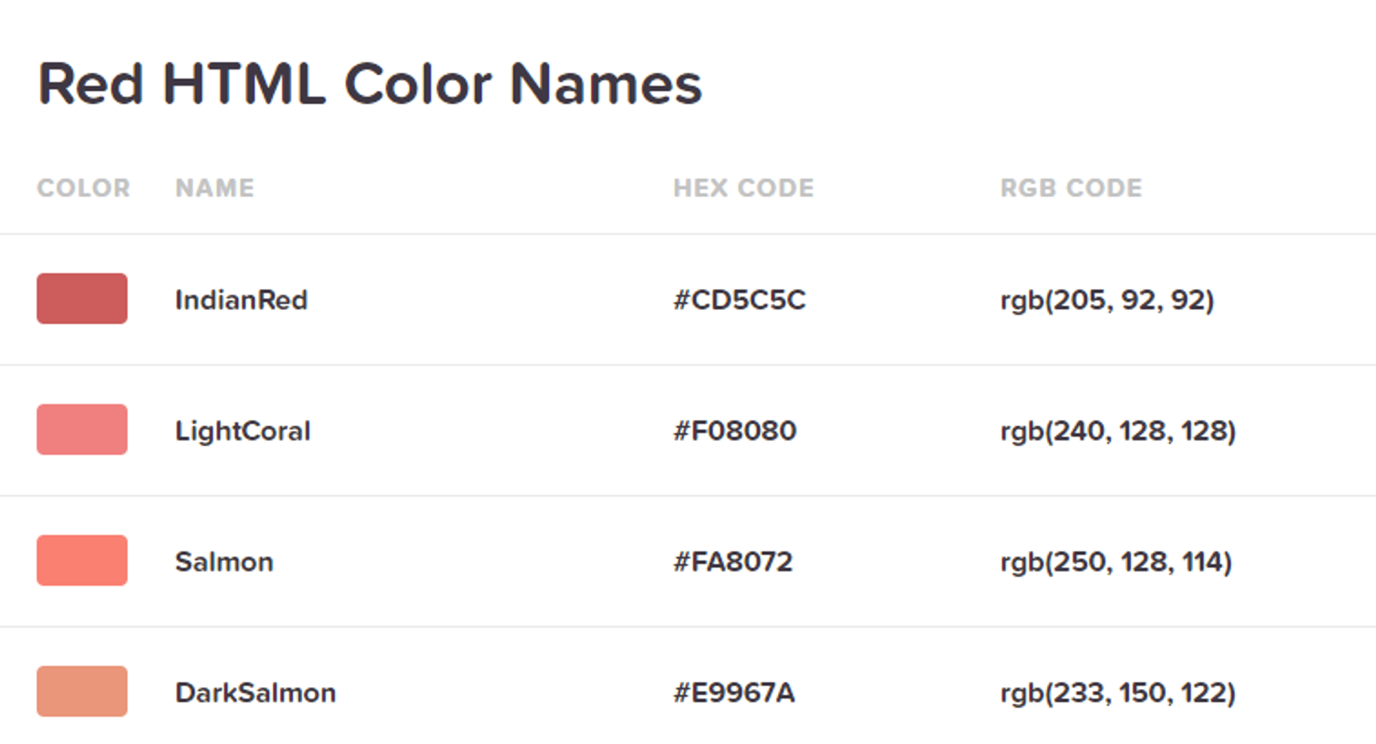
Task: Select the Salmon color name
Action: pos(224,562)
